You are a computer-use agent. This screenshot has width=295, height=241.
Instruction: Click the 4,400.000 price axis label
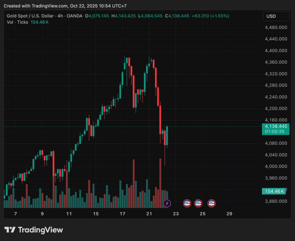(x=276, y=51)
